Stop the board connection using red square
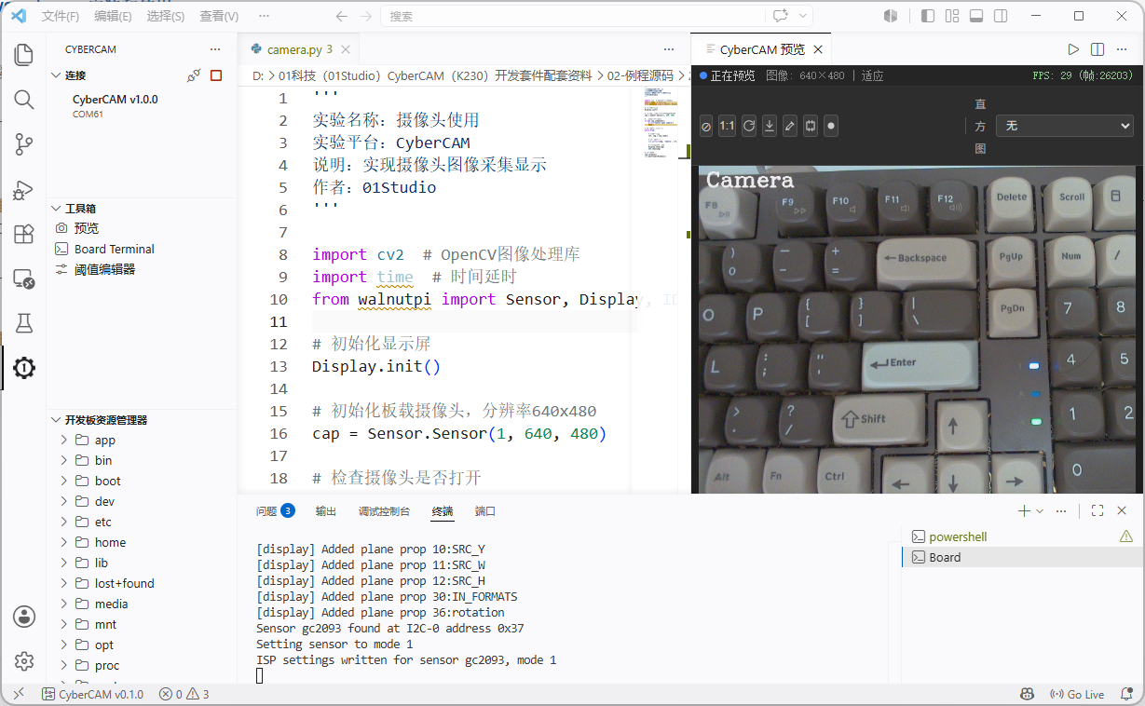1145x706 pixels. coord(216,75)
